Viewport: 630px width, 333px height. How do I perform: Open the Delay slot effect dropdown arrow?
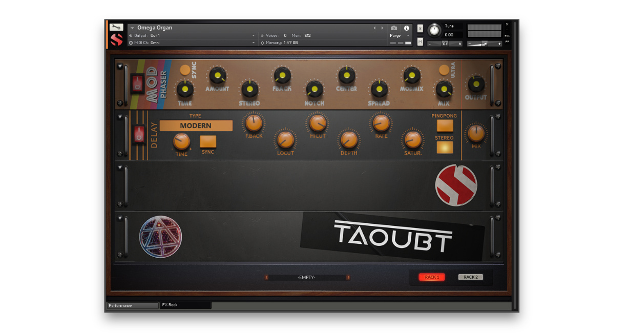(x=120, y=117)
